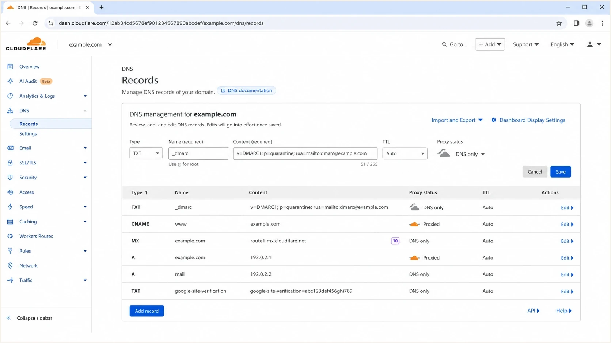Click the Cloudflare logo
Viewport: 611px width, 343px height.
[x=26, y=44]
